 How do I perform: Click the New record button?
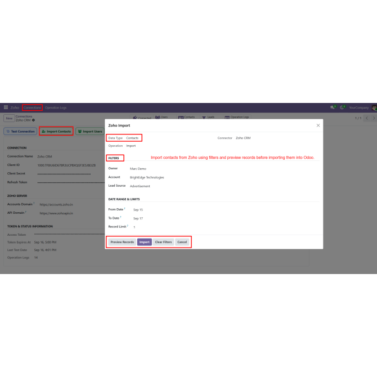click(x=9, y=118)
